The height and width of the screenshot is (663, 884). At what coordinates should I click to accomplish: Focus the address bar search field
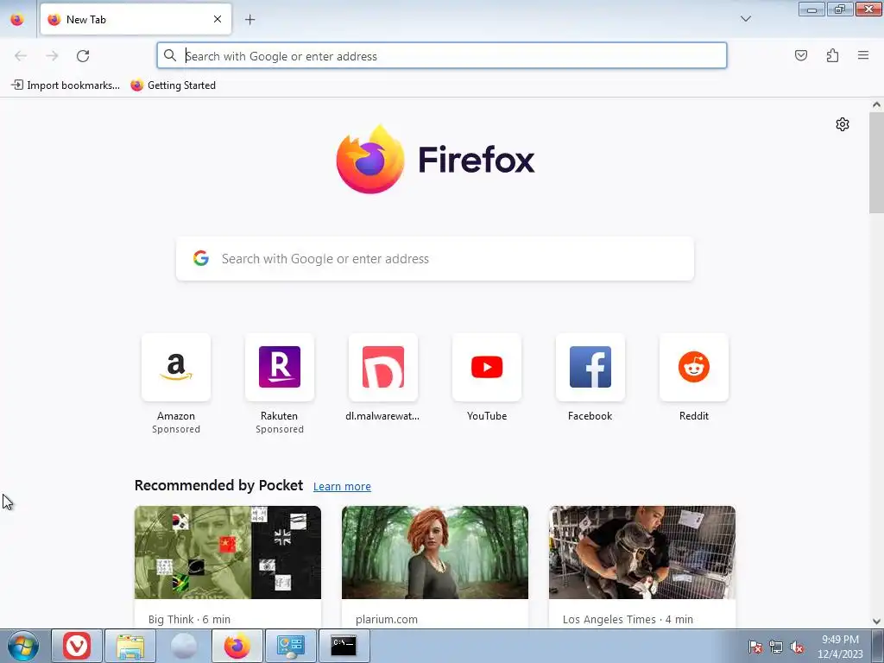point(442,56)
